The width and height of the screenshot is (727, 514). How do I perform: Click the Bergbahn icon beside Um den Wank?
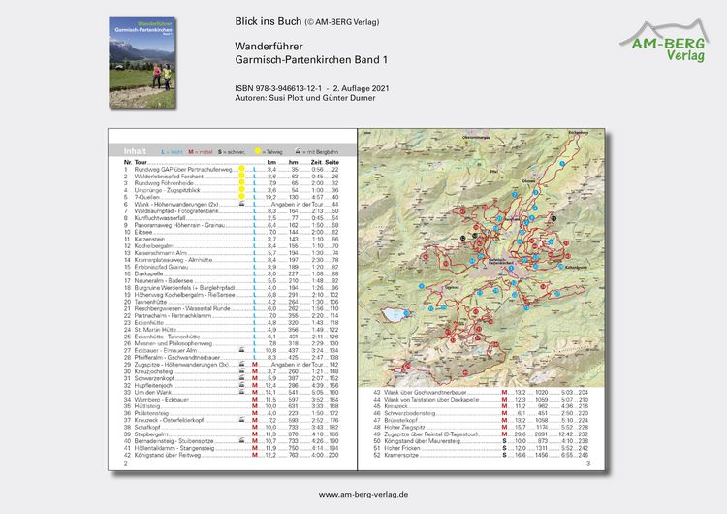[241, 392]
